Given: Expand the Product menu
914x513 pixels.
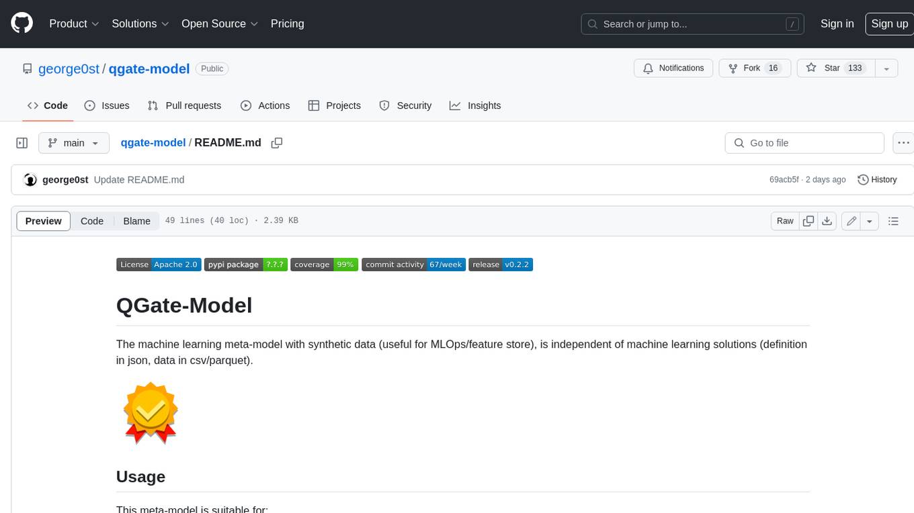Looking at the screenshot, I should (x=74, y=24).
